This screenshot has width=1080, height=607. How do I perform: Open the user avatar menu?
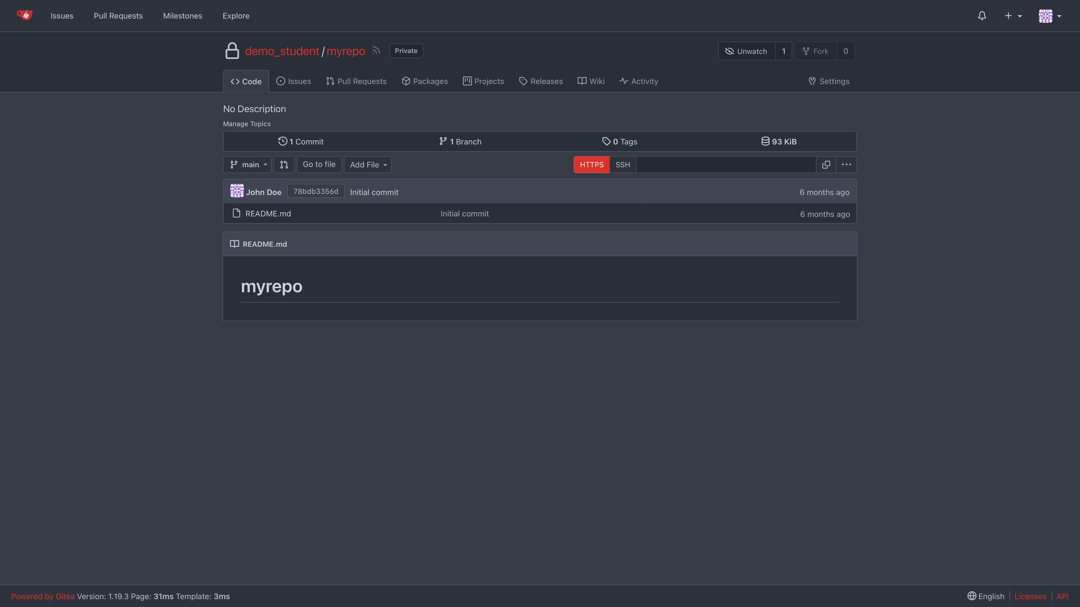pos(1049,16)
